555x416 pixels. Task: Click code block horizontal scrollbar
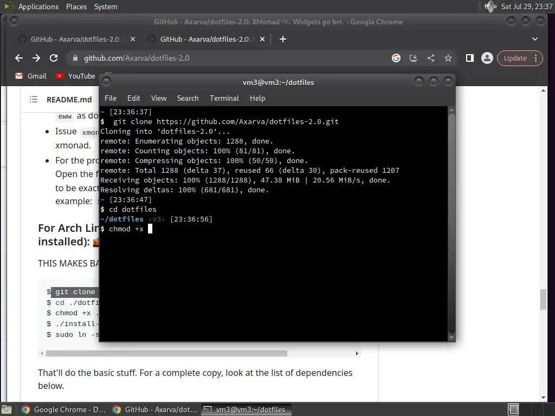pyautogui.click(x=166, y=353)
